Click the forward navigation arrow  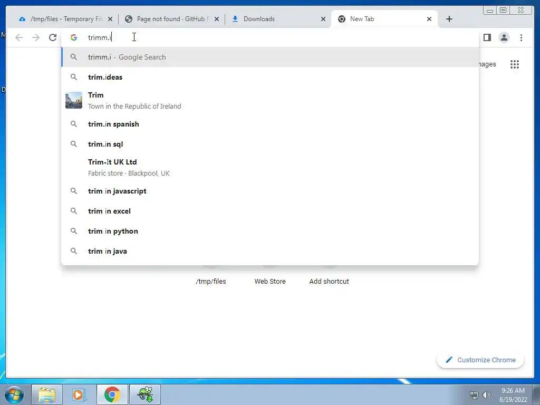(x=36, y=37)
